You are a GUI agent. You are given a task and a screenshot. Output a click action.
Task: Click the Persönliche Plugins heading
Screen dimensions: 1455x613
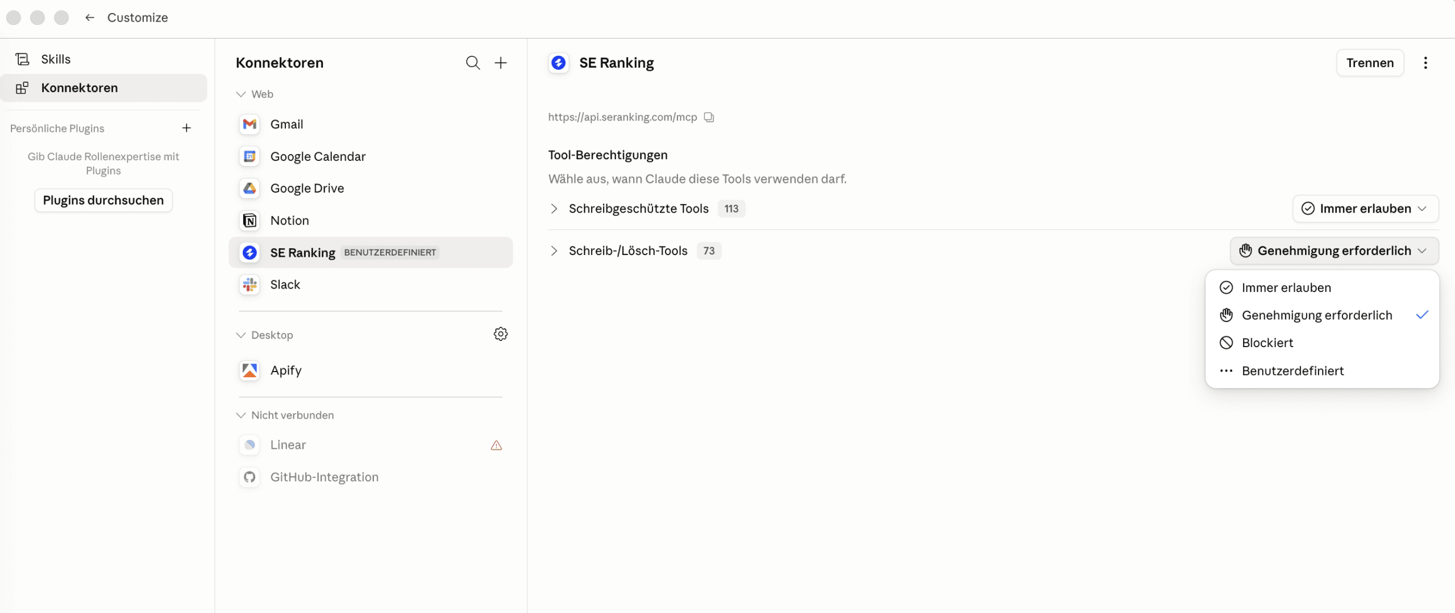click(57, 128)
